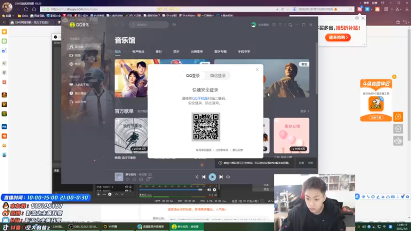Image resolution: width=411 pixels, height=231 pixels.
Task: Select the 有声电台 tab
Action: [x=138, y=52]
